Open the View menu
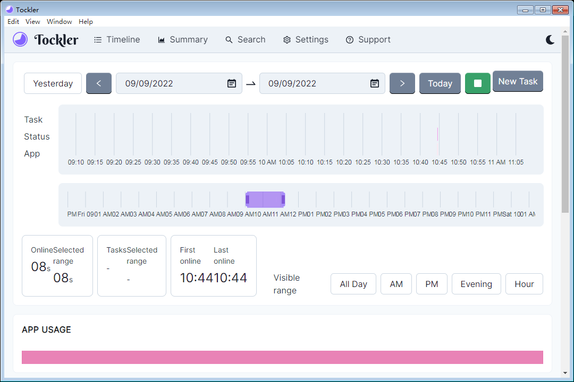Viewport: 574px width, 382px height. tap(32, 22)
